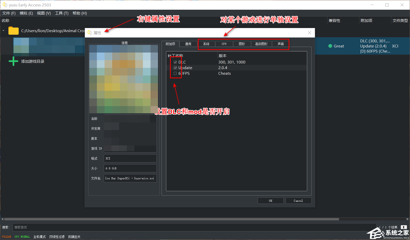Click the yuzu logo in the main window title bar

point(5,5)
